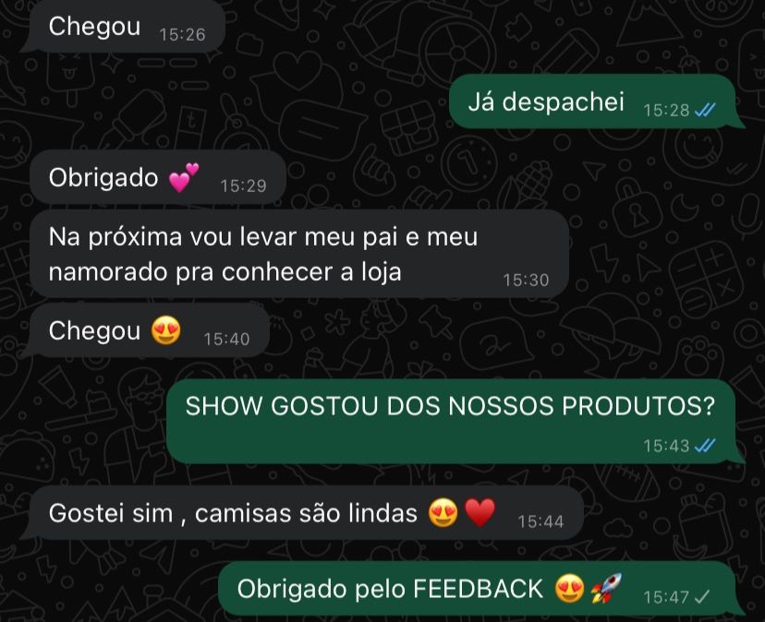Image resolution: width=765 pixels, height=622 pixels.
Task: Tap message about meu pai e meu namorado
Action: (298, 254)
